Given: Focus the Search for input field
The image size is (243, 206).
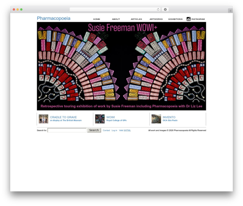Looking at the screenshot, I should (x=67, y=130).
